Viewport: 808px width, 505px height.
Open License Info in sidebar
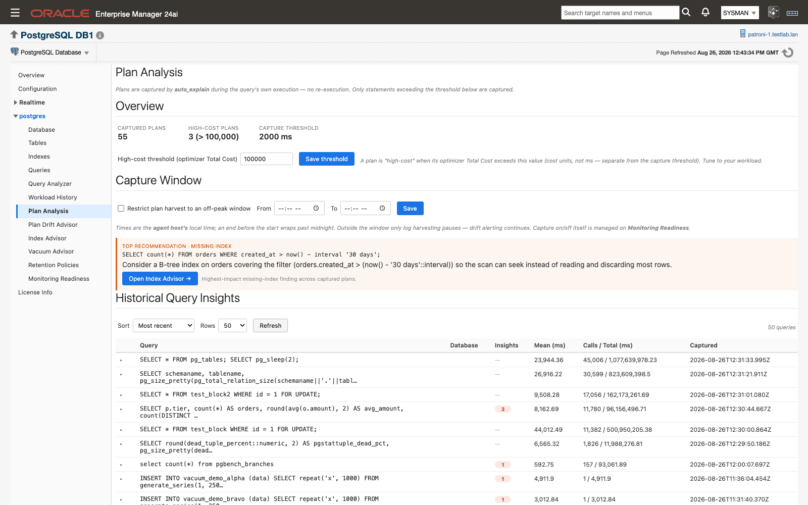tap(35, 292)
